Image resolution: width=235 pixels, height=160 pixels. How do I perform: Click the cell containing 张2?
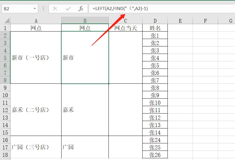[x=155, y=43]
